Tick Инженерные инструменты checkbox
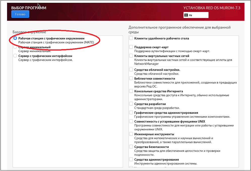 point(131,134)
